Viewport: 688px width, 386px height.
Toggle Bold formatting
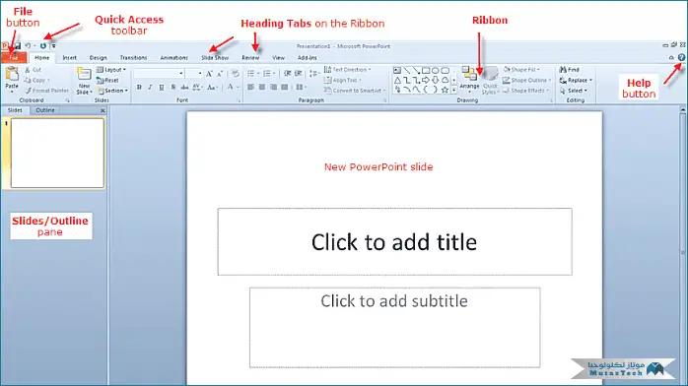click(139, 88)
